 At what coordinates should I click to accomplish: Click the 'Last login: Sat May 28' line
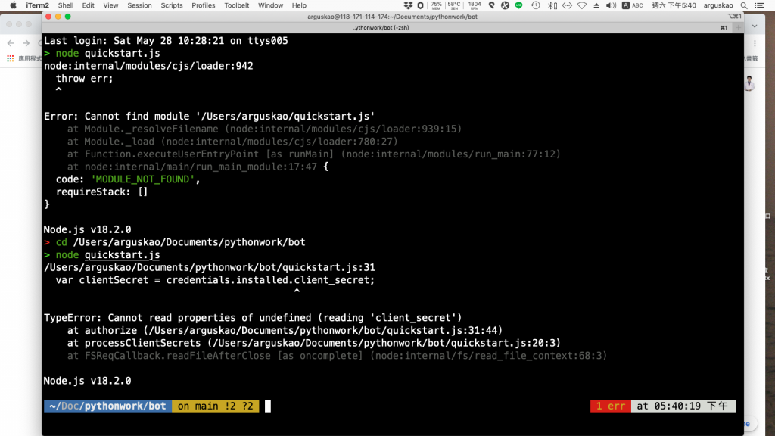pos(166,41)
